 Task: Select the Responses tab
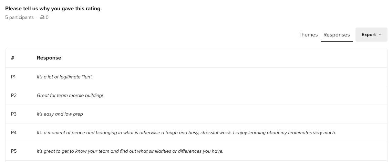(337, 35)
